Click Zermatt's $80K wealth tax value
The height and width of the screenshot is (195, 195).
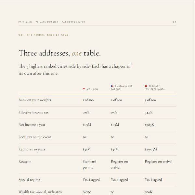click(149, 192)
